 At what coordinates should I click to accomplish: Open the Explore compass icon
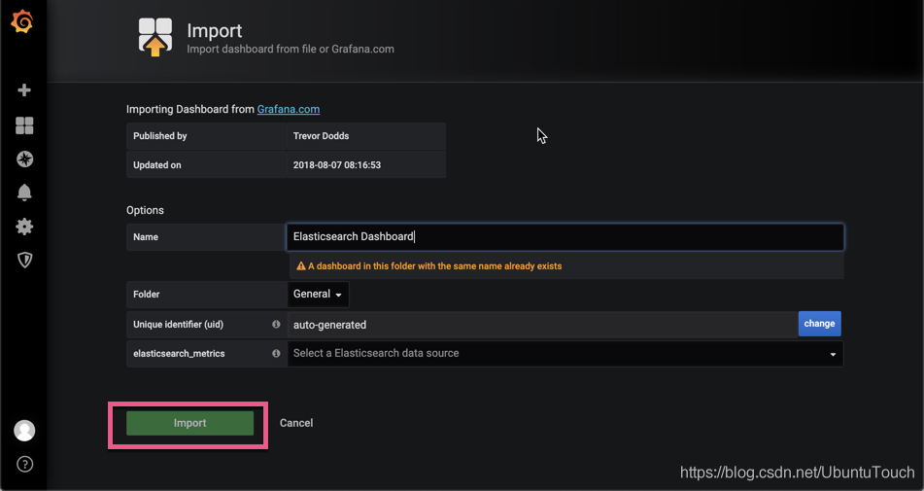pyautogui.click(x=24, y=159)
